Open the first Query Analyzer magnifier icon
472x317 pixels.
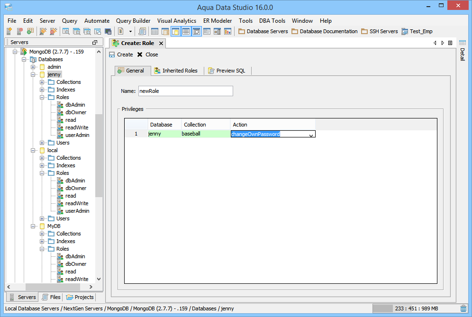point(66,31)
